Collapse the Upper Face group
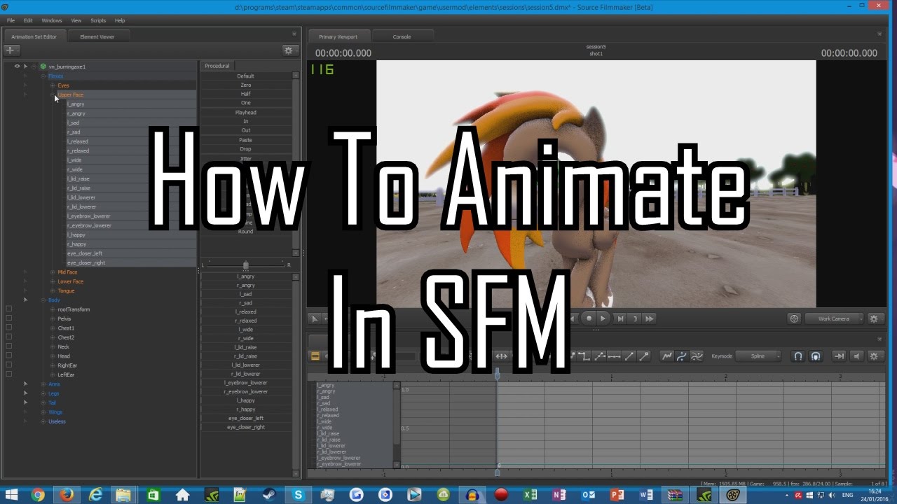This screenshot has width=897, height=504. (x=53, y=94)
